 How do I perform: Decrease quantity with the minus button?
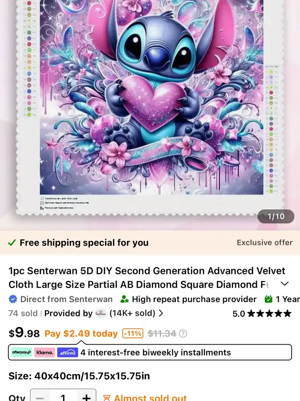(x=40, y=397)
